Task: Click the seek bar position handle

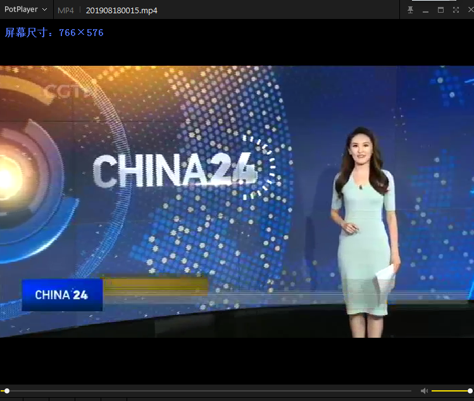Action: pos(7,391)
